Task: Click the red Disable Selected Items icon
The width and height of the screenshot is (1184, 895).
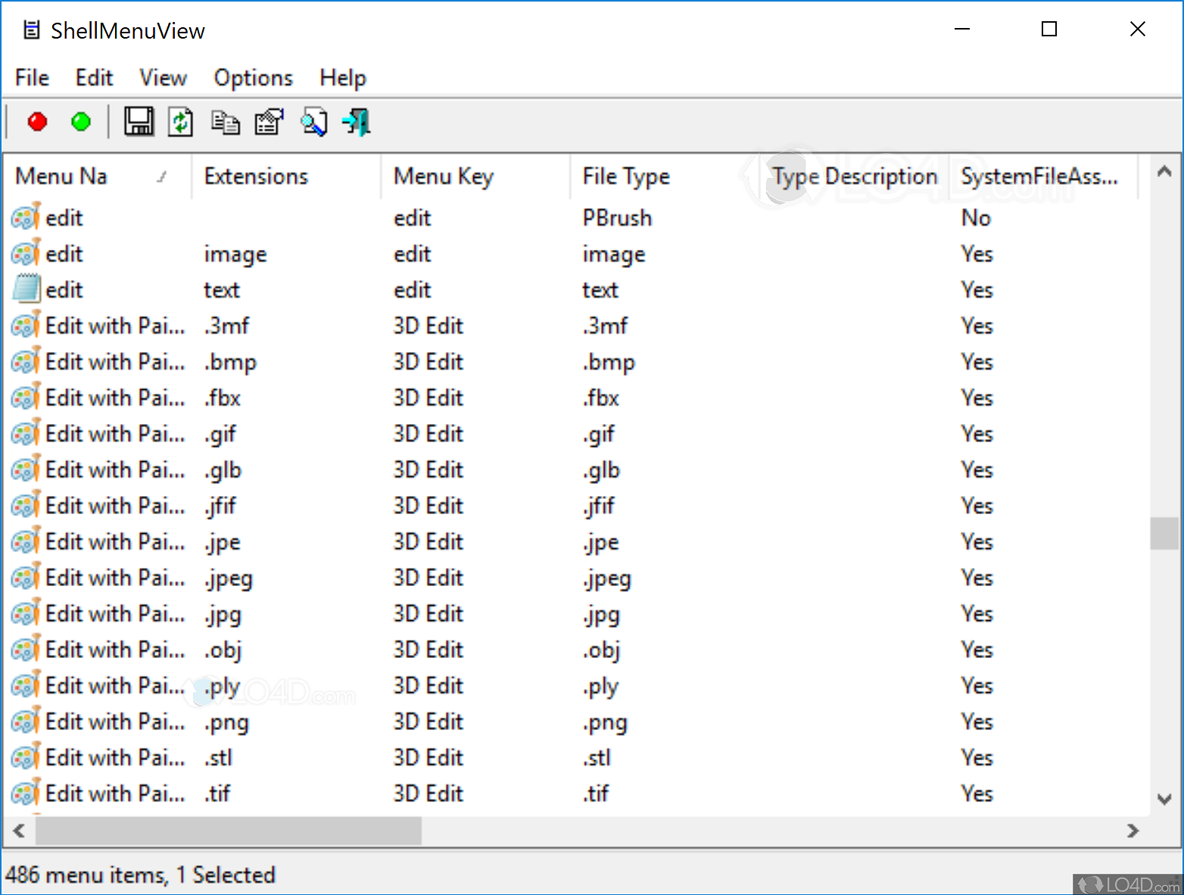Action: (x=36, y=121)
